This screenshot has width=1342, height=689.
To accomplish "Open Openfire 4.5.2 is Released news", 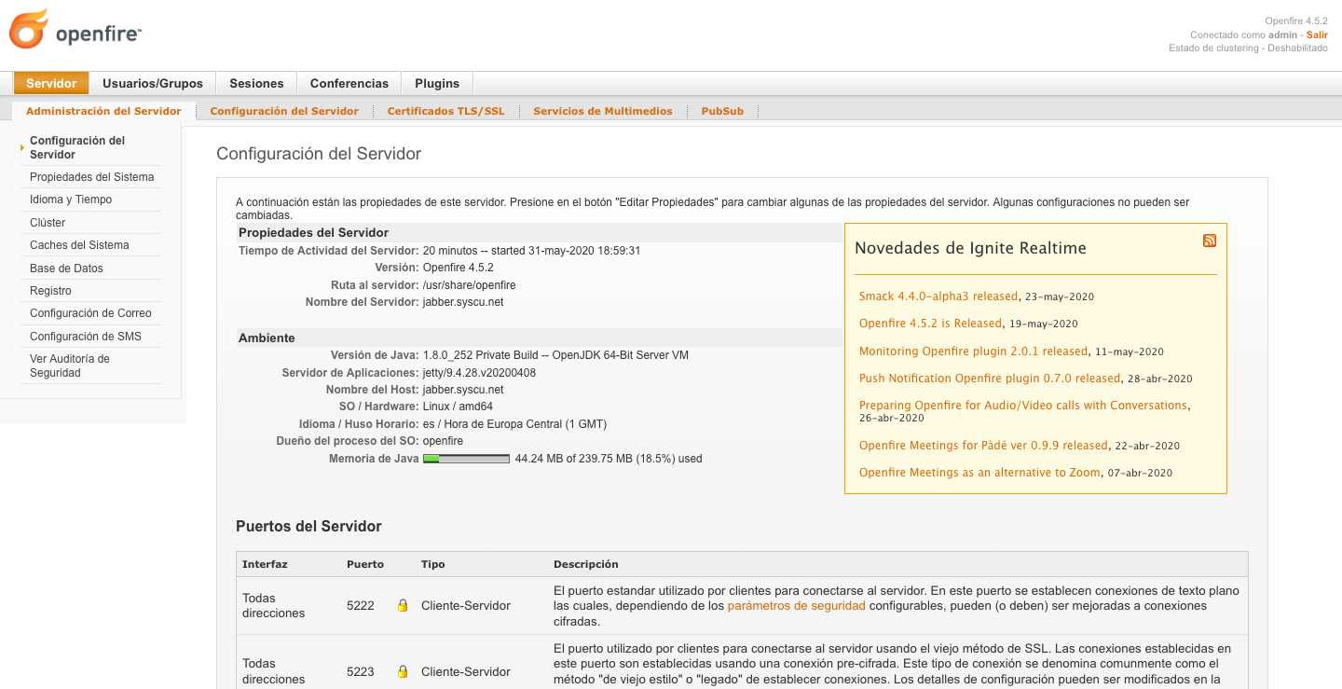I will click(930, 324).
